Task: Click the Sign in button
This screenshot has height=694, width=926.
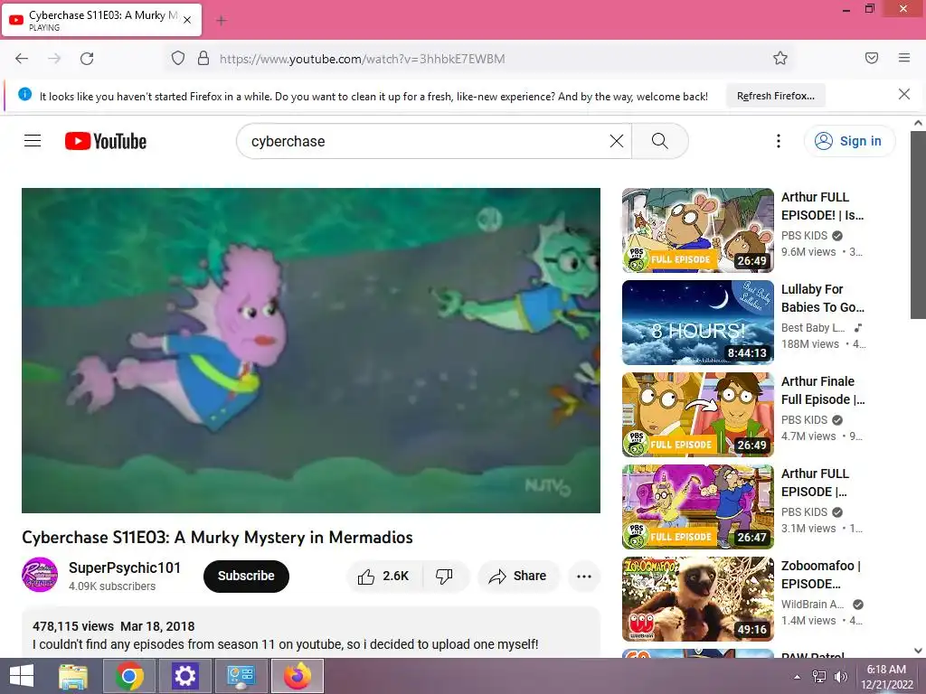Action: pyautogui.click(x=849, y=141)
